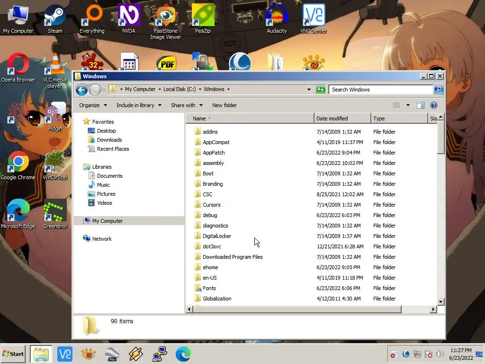Select the Downloaded Program Files folder

pyautogui.click(x=232, y=257)
